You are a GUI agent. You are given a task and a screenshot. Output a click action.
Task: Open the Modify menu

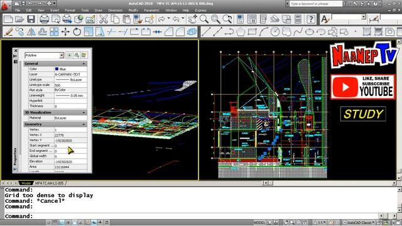133,10
